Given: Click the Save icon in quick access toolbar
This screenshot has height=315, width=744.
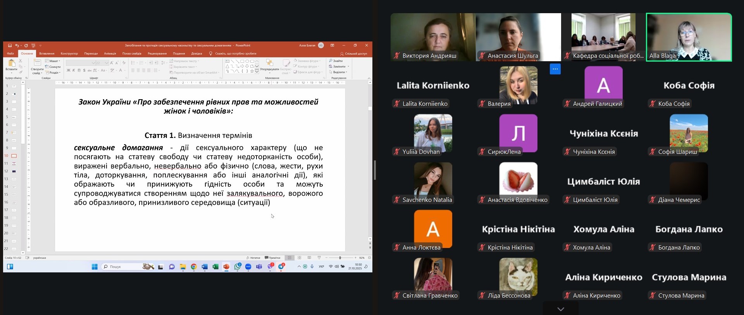Looking at the screenshot, I should coord(10,45).
